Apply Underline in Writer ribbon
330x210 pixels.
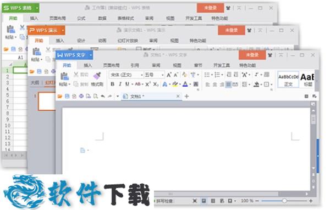(127, 84)
